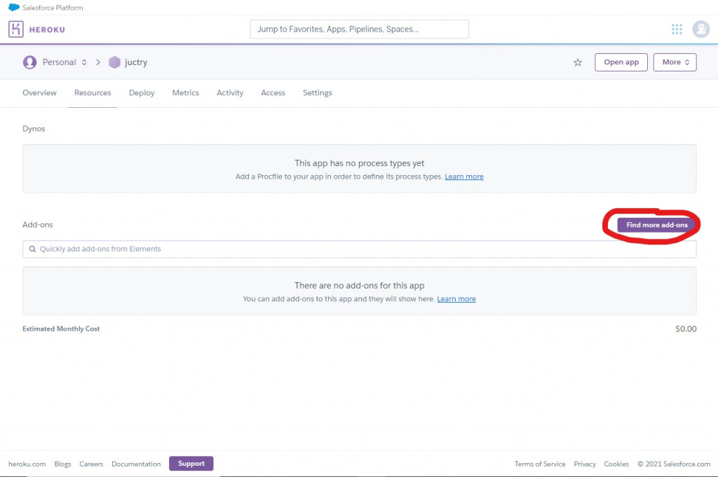
Task: Click the Salesforce cloud icon
Action: pyautogui.click(x=14, y=7)
